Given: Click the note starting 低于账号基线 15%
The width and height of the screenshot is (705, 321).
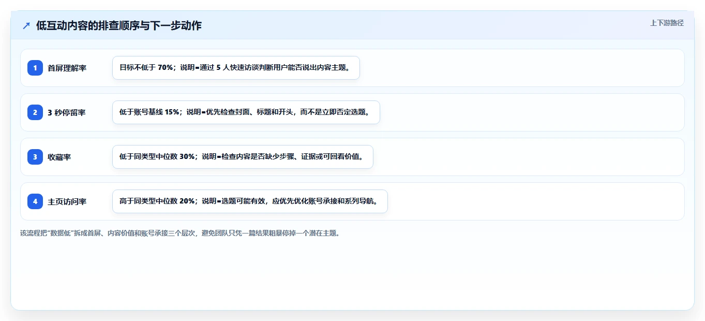Looking at the screenshot, I should 246,112.
